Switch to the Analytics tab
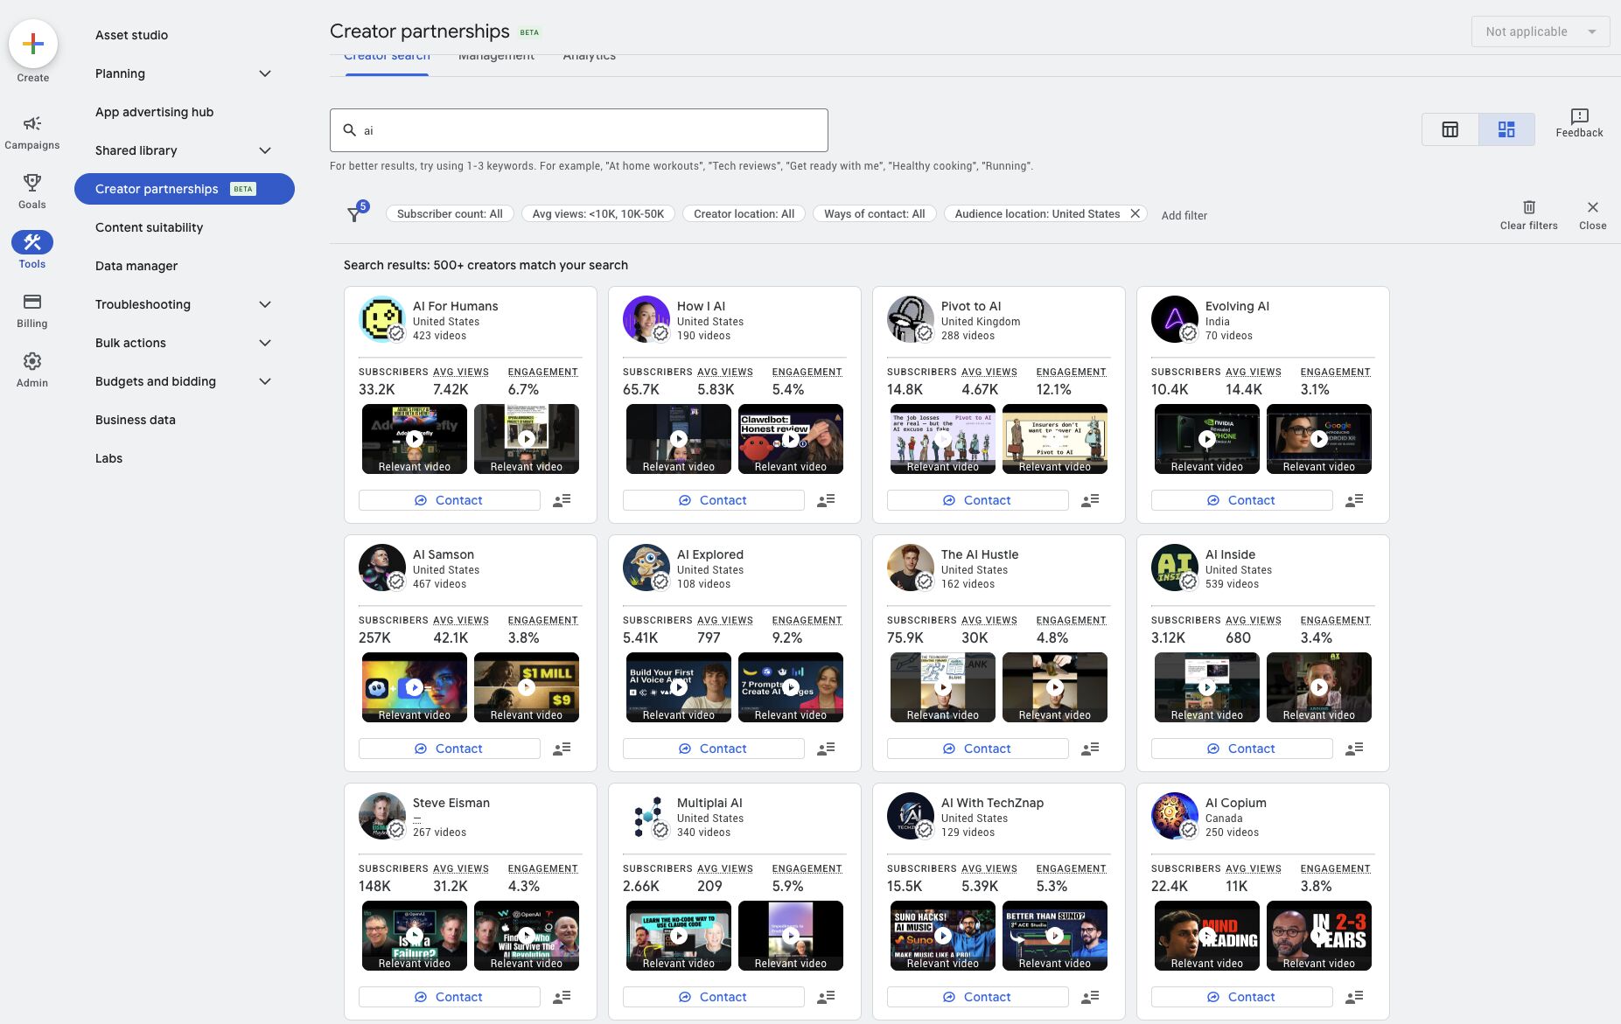 pyautogui.click(x=588, y=55)
